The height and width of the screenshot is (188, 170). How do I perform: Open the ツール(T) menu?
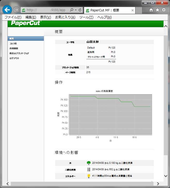[x=86, y=17]
